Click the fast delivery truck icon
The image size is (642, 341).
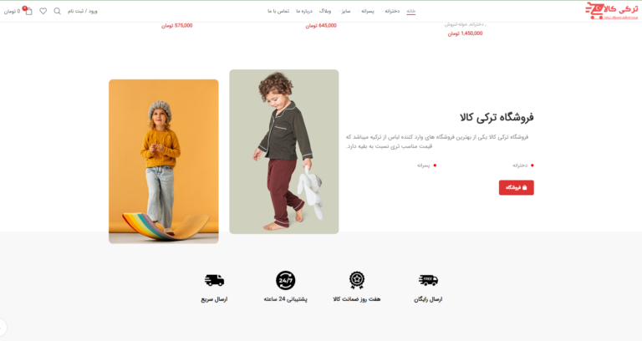click(214, 280)
